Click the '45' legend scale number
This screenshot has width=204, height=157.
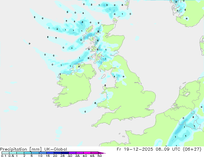pyautogui.click(x=92, y=156)
